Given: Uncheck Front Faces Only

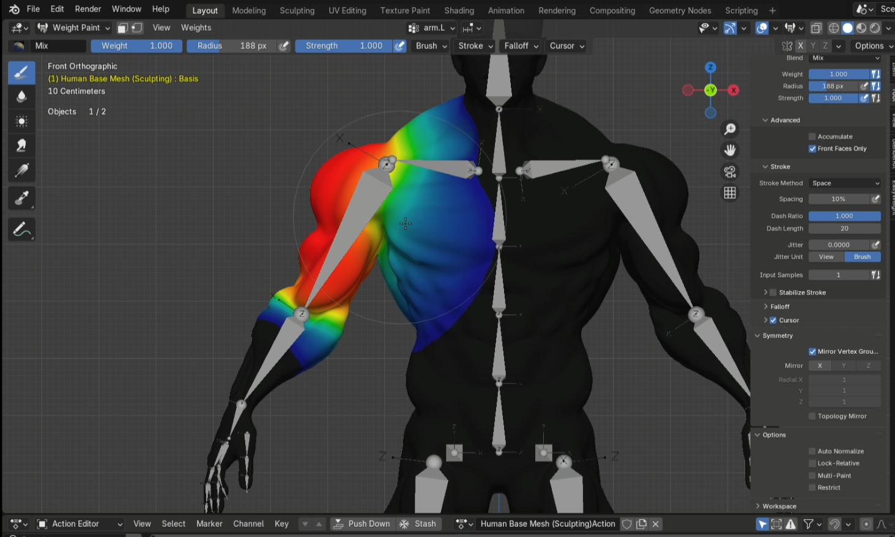Looking at the screenshot, I should click(812, 149).
